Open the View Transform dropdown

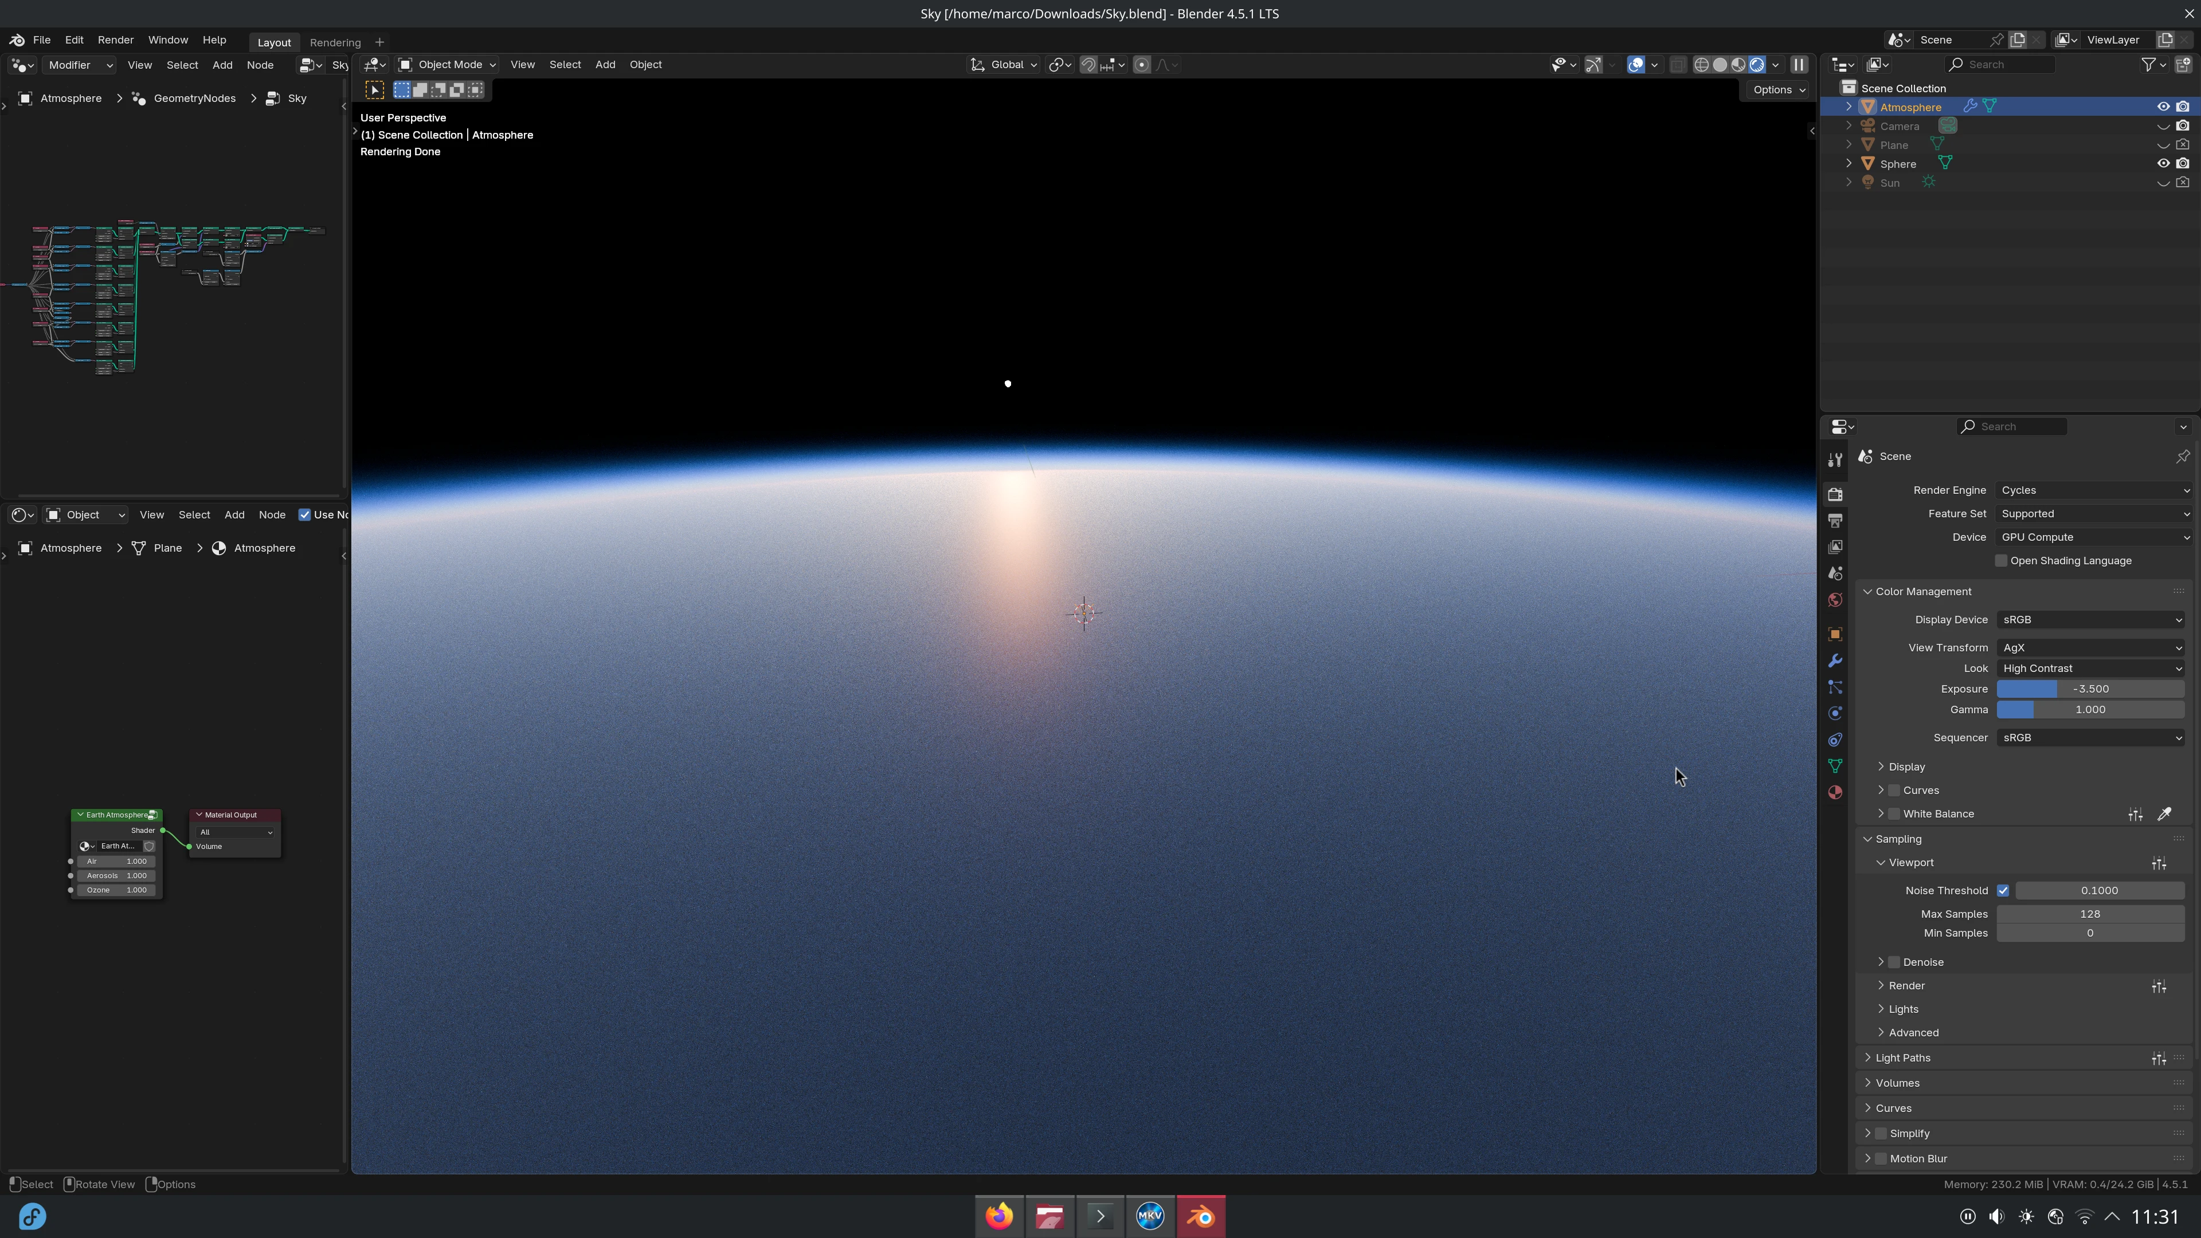point(2091,648)
